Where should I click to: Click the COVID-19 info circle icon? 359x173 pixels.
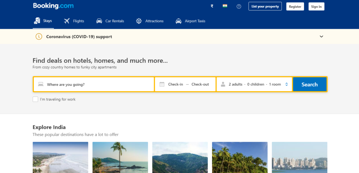tap(39, 37)
